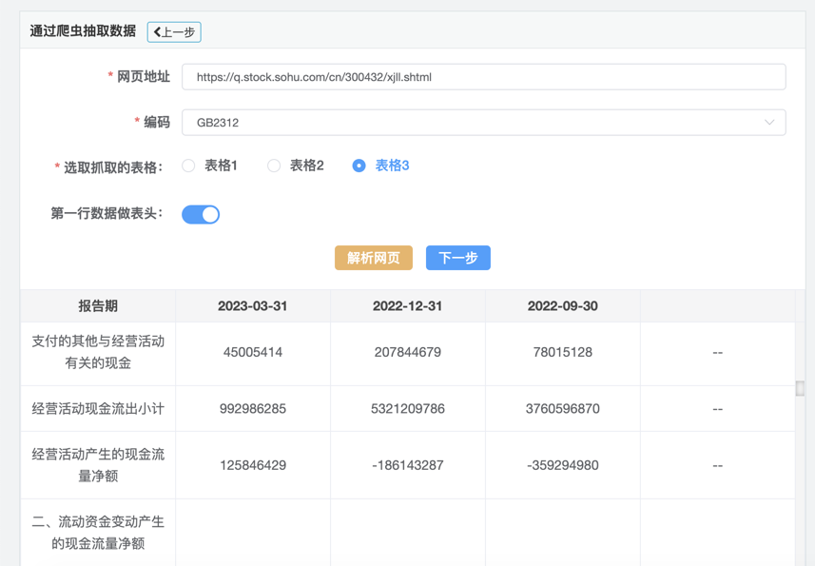Click the 2022-09-30 column header

563,306
